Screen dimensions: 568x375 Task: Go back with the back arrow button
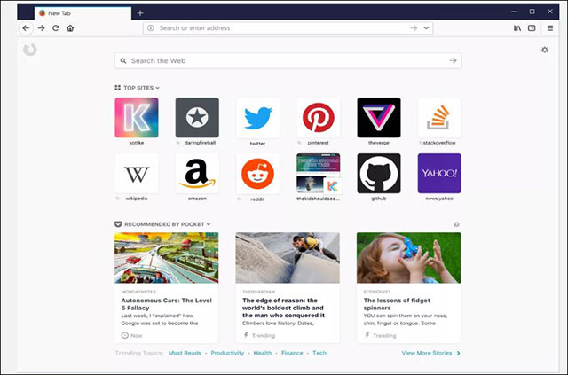pos(26,28)
